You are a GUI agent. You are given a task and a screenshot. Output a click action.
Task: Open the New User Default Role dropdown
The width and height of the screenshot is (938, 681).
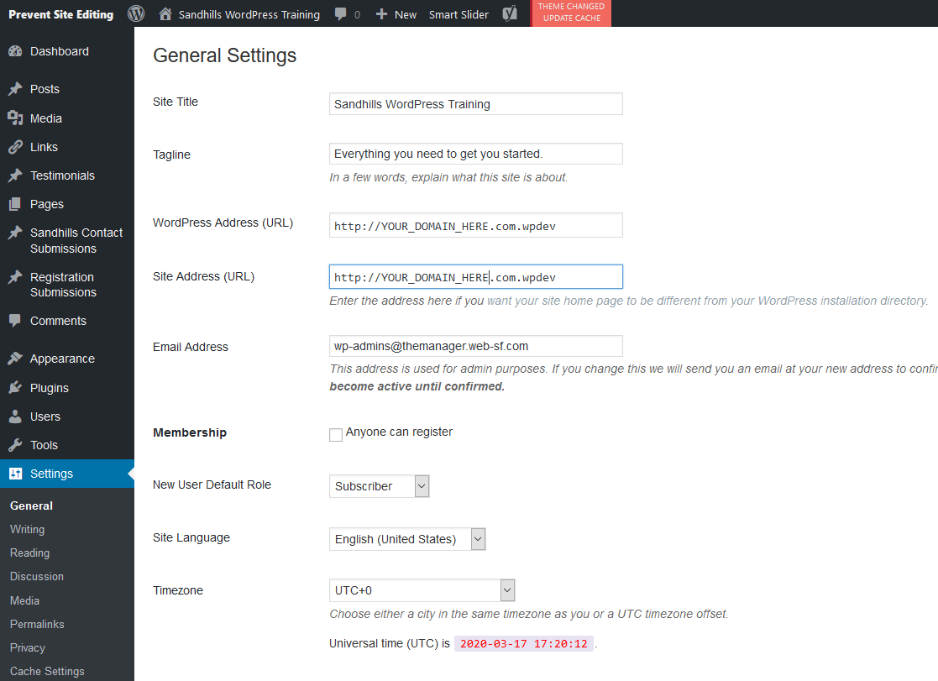click(x=380, y=486)
